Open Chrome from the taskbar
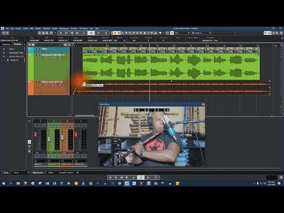This screenshot has width=284, height=213. (x=91, y=183)
